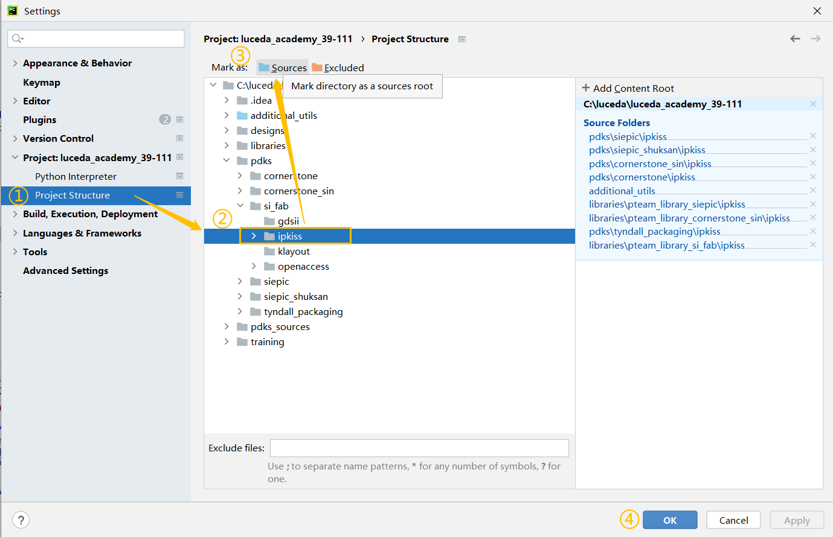Screen dimensions: 833x537
Task: Remove libraries\pteam_library_cornerstone_sin\ipkiss source folder
Action: click(813, 218)
